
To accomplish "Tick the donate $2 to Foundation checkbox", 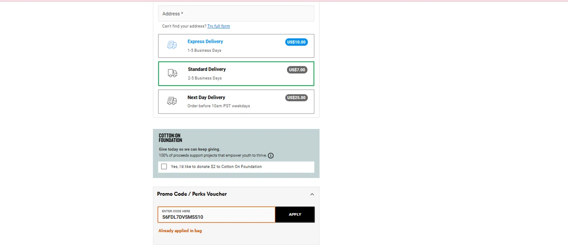I will 164,166.
